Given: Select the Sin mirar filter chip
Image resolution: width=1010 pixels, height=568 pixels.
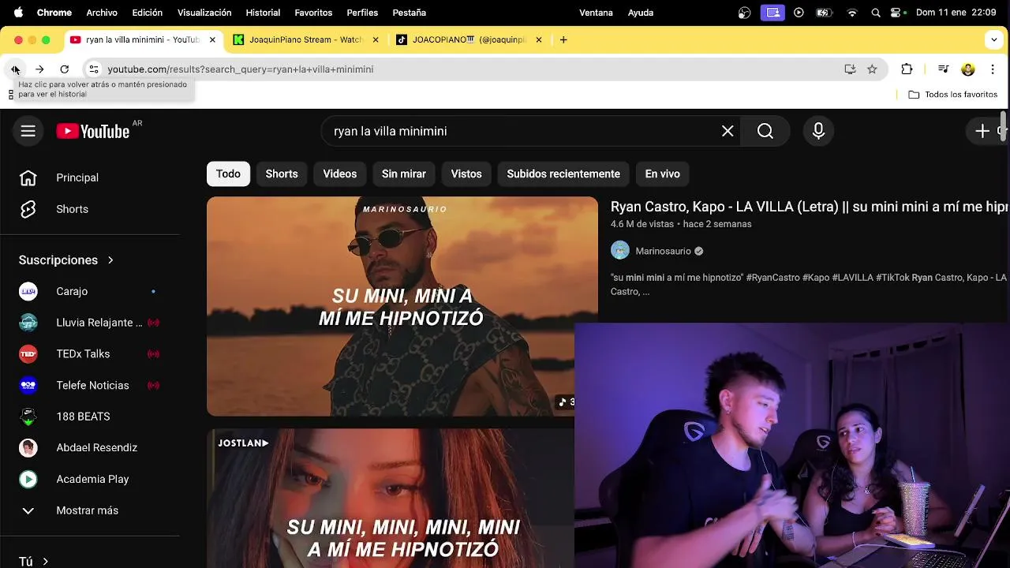Looking at the screenshot, I should click(x=404, y=174).
